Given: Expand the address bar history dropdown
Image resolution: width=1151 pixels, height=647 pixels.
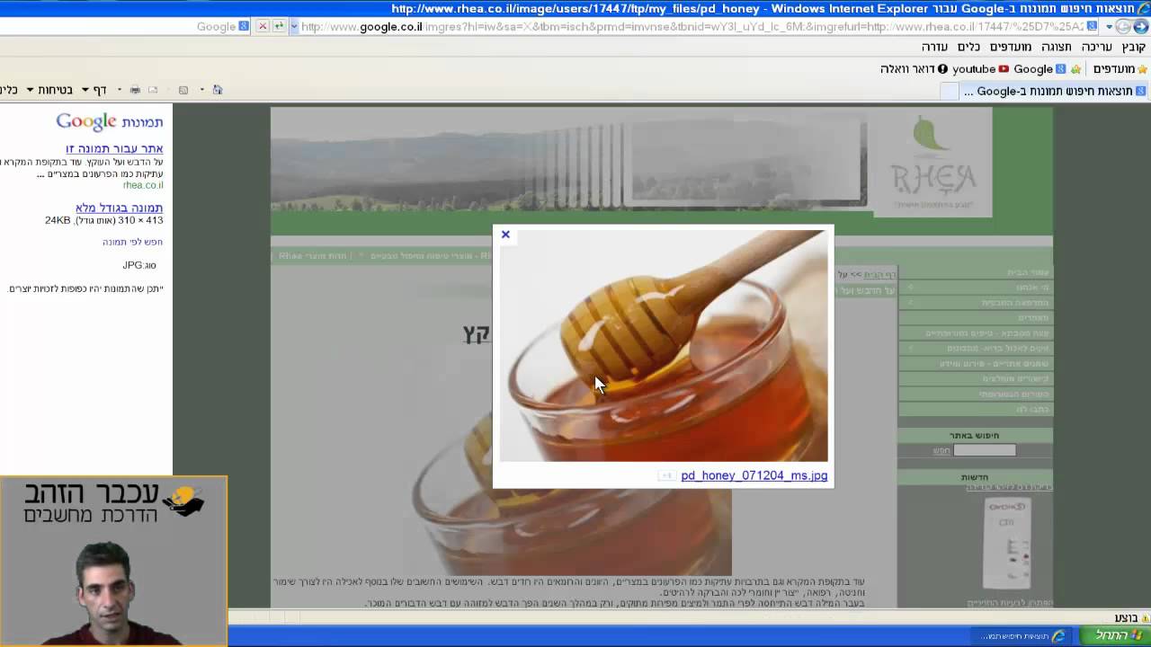Looking at the screenshot, I should pos(294,27).
